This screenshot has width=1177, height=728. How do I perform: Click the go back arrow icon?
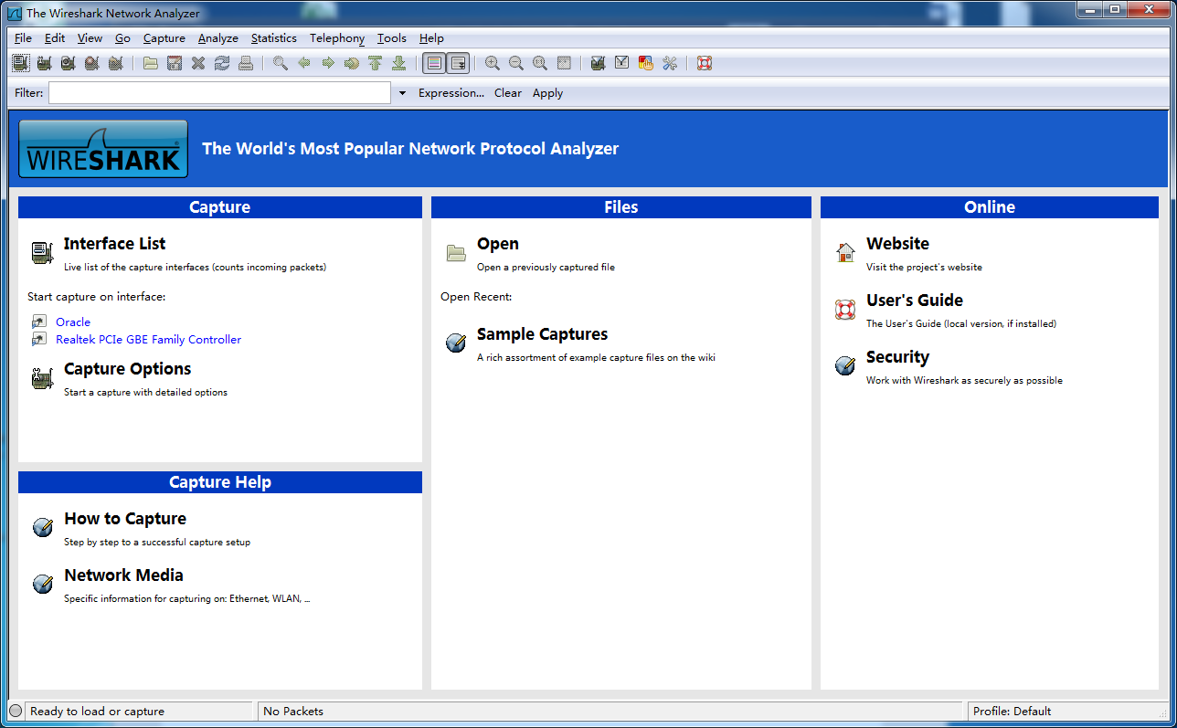pos(304,63)
